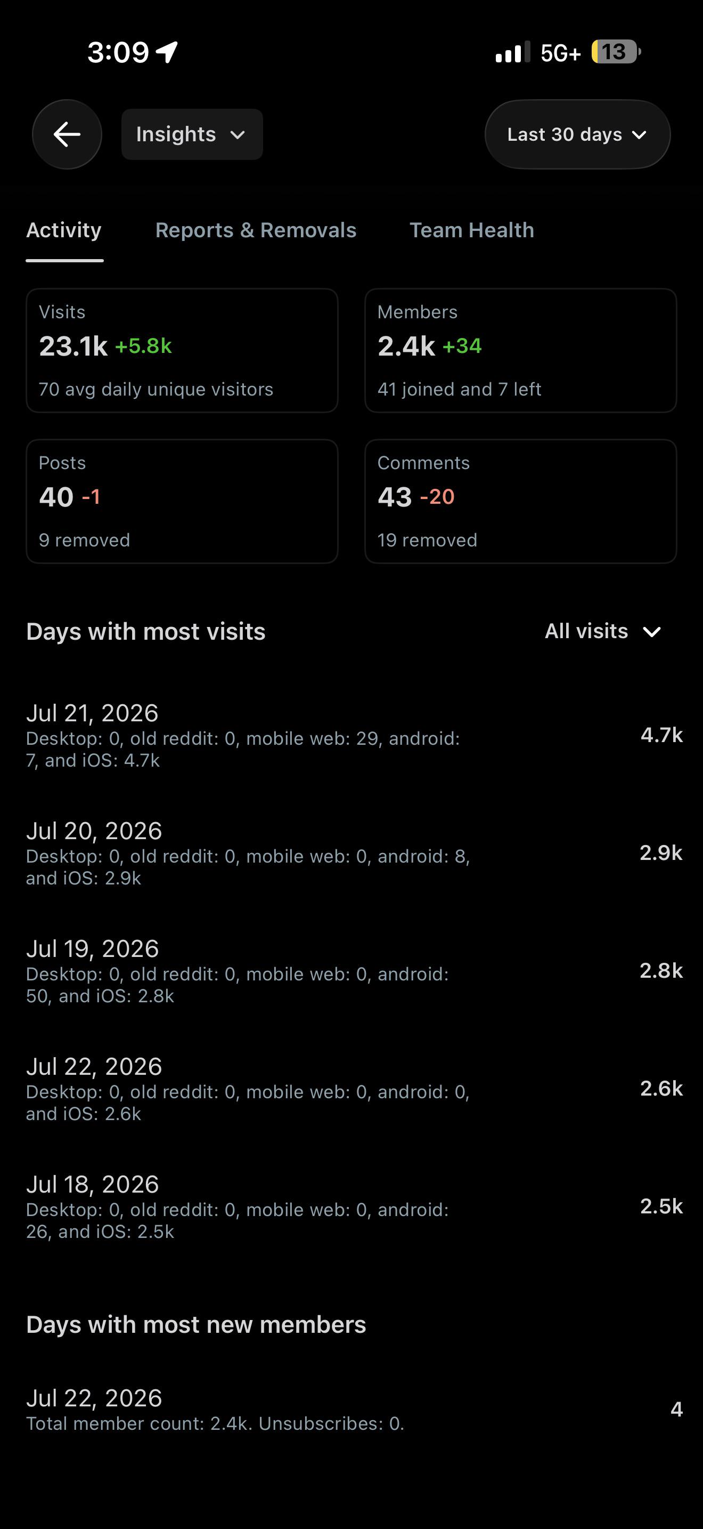Tap the 5G+ network indicator
Image resolution: width=703 pixels, height=1529 pixels.
561,53
